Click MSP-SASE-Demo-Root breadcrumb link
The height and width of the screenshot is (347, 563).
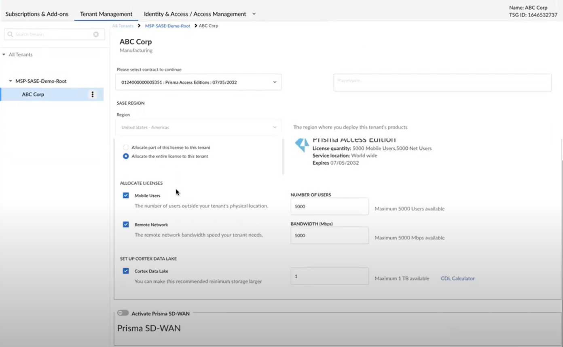(x=167, y=26)
